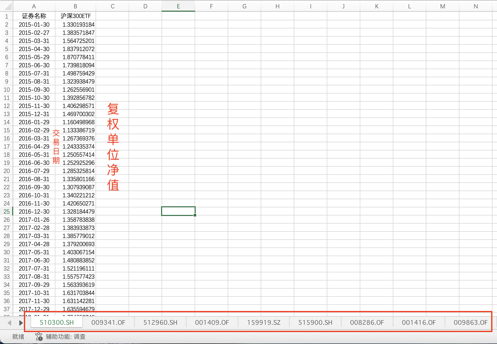Viewport: 497px width, 344px height.
Task: Select column B header
Action: coord(75,6)
